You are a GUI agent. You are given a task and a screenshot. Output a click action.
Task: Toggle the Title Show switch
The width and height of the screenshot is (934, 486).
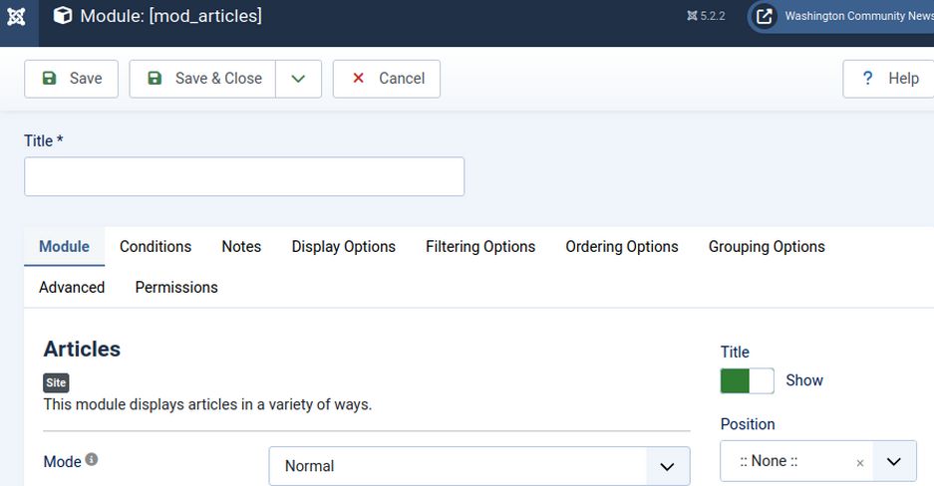[747, 380]
